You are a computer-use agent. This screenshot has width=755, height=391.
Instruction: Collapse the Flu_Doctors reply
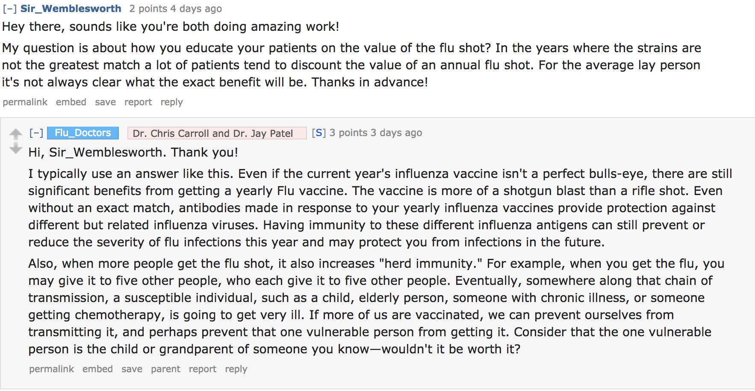tap(36, 133)
